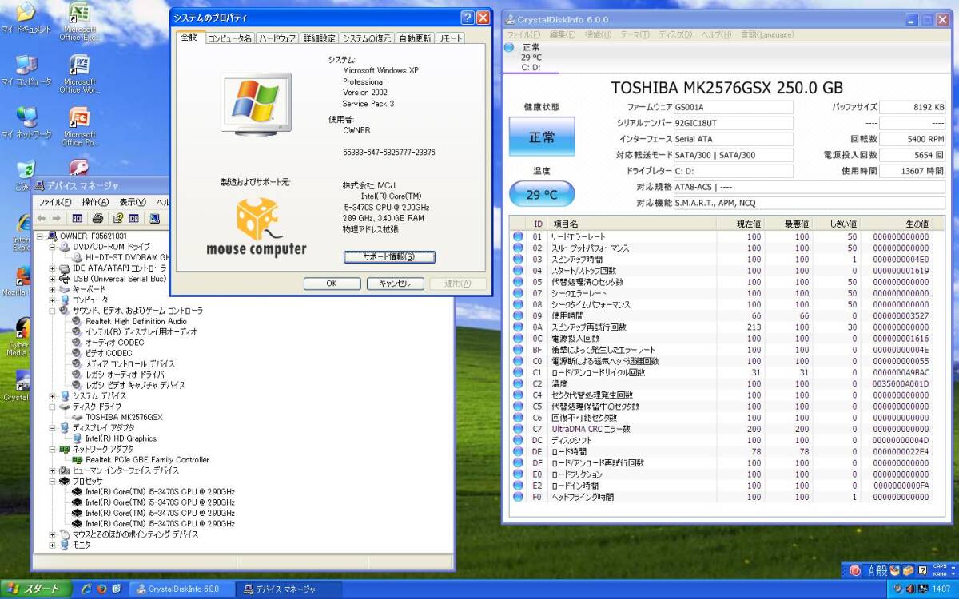Collapse the ディスク ドライブ node
Image resolution: width=959 pixels, height=599 pixels.
click(53, 407)
